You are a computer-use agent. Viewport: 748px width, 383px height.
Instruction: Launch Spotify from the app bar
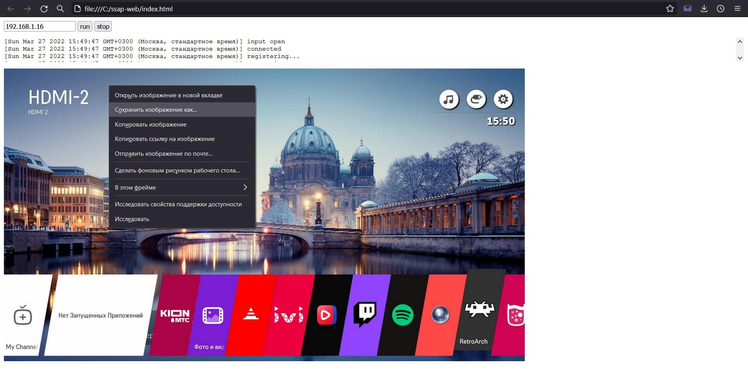pyautogui.click(x=402, y=315)
